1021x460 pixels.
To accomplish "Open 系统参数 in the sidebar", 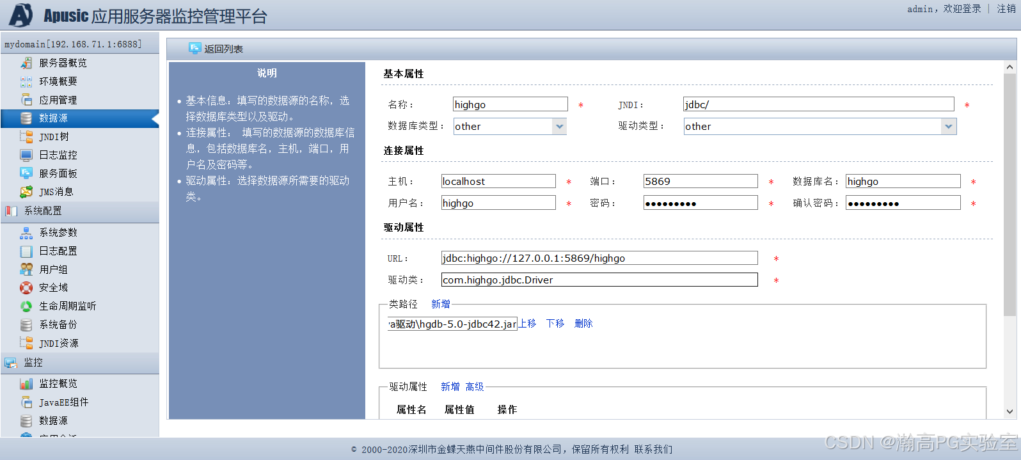I will pos(58,232).
